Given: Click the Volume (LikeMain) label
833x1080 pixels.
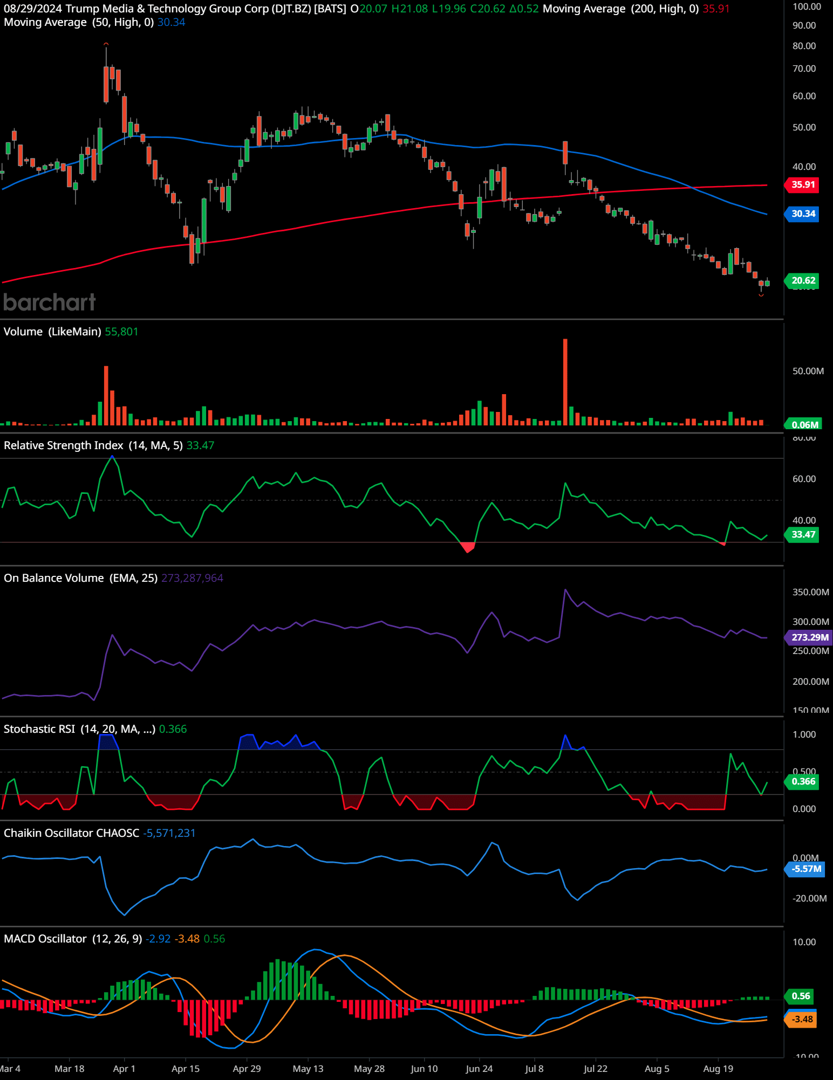Looking at the screenshot, I should [52, 332].
